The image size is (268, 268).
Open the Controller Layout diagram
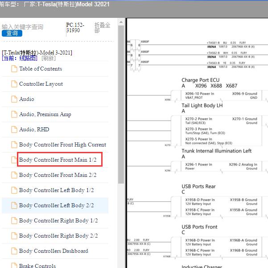pyautogui.click(x=41, y=84)
